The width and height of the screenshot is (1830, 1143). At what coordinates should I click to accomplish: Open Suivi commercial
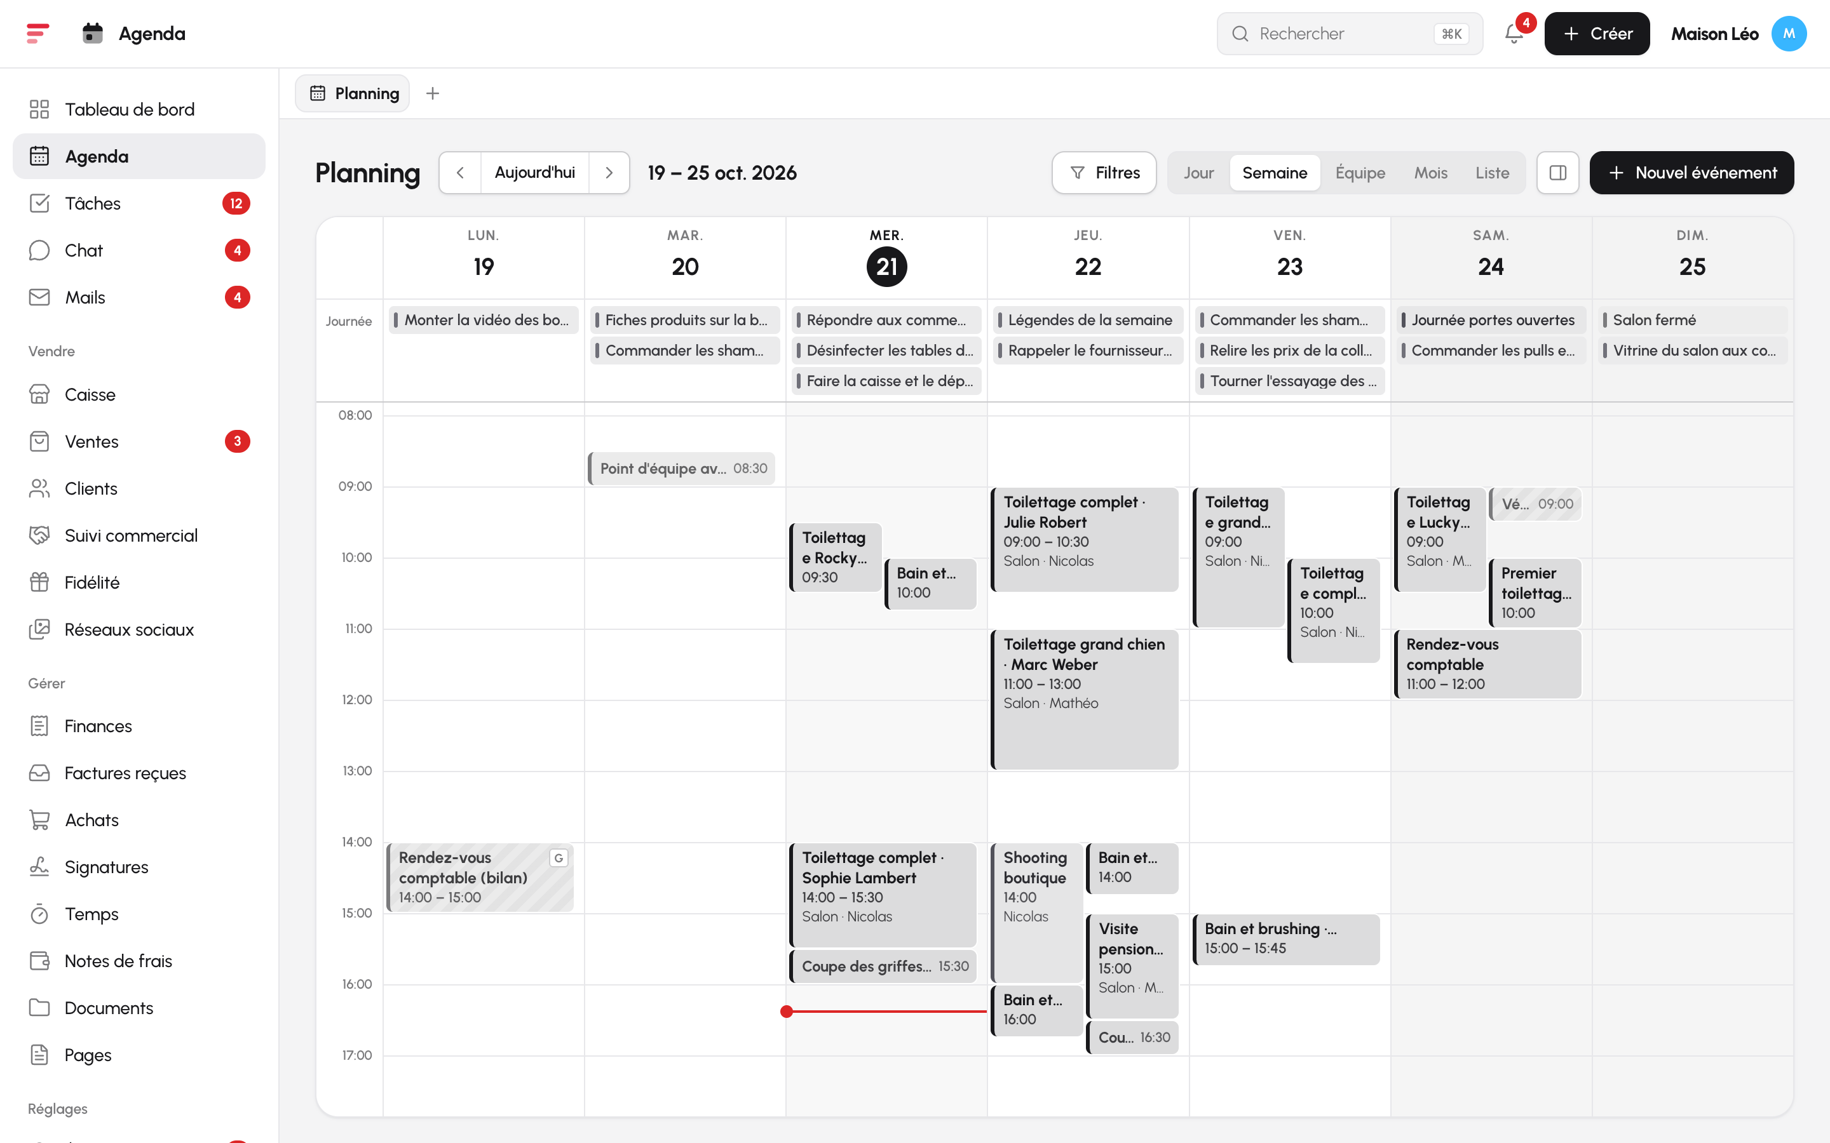pos(139,535)
